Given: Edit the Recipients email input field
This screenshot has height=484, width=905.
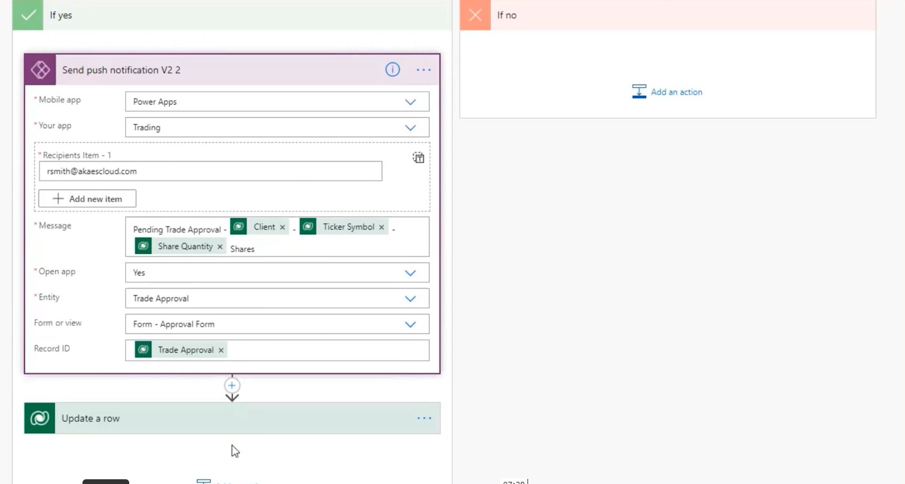Looking at the screenshot, I should point(210,171).
